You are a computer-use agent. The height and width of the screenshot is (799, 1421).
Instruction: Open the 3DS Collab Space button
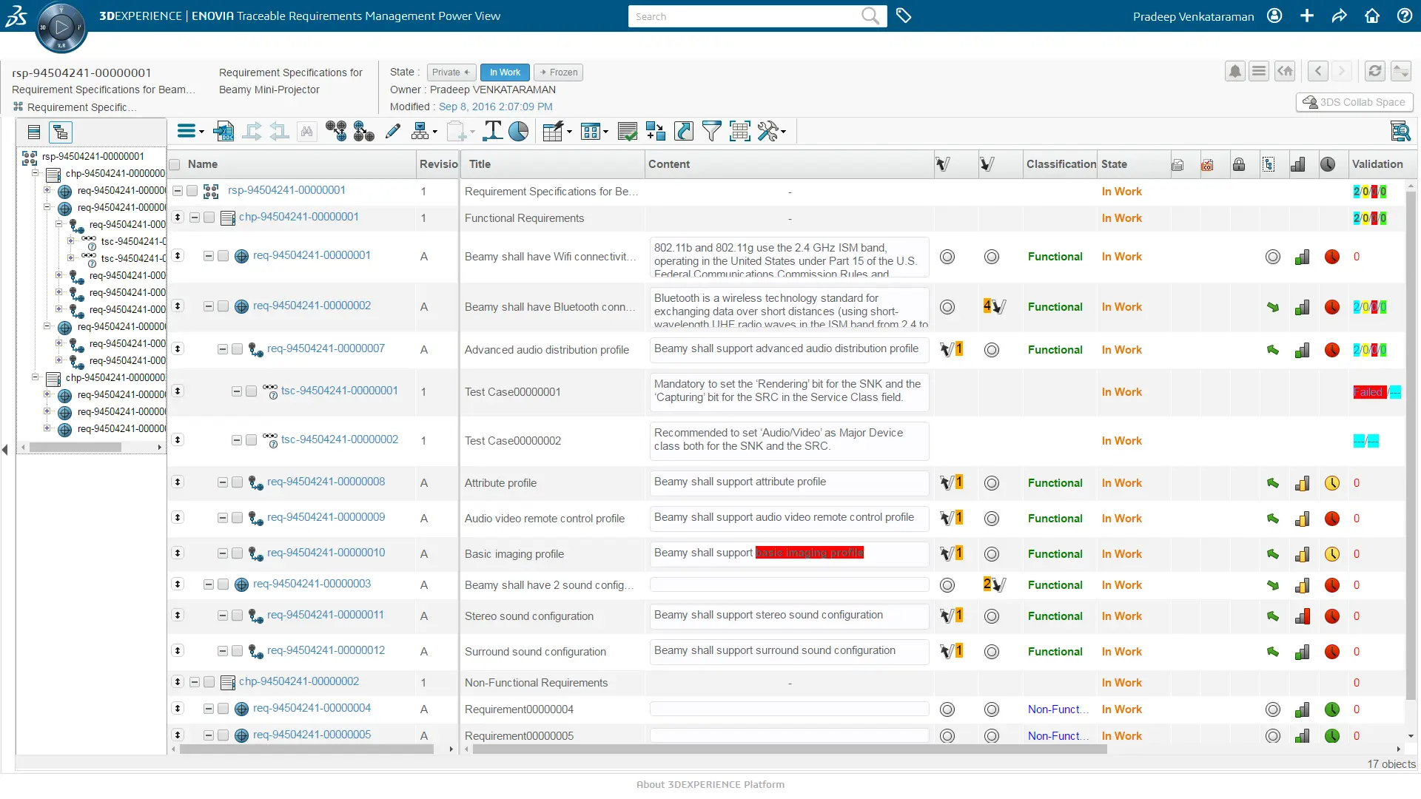coord(1354,102)
